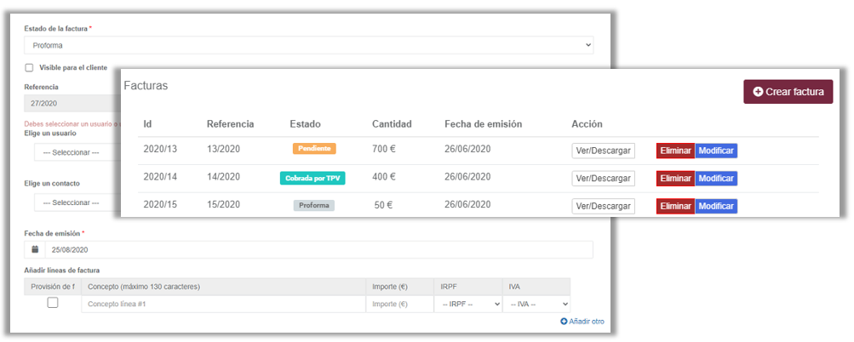Open the IVA dropdown in invoice line
The image size is (854, 342).
(x=536, y=304)
